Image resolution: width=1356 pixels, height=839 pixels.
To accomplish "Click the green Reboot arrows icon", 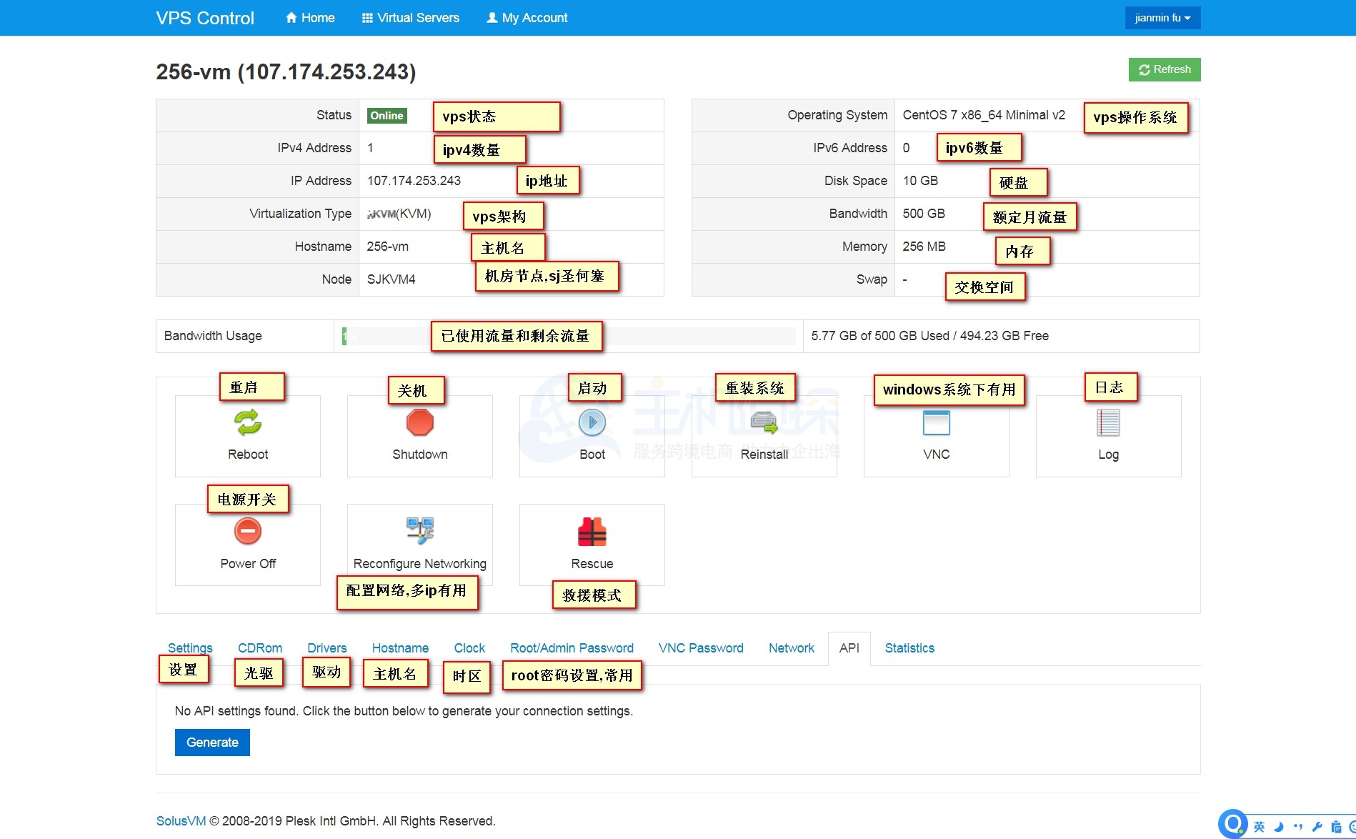I will click(x=248, y=422).
